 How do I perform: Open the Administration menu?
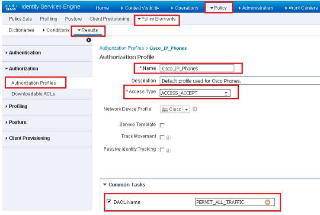pyautogui.click(x=256, y=8)
